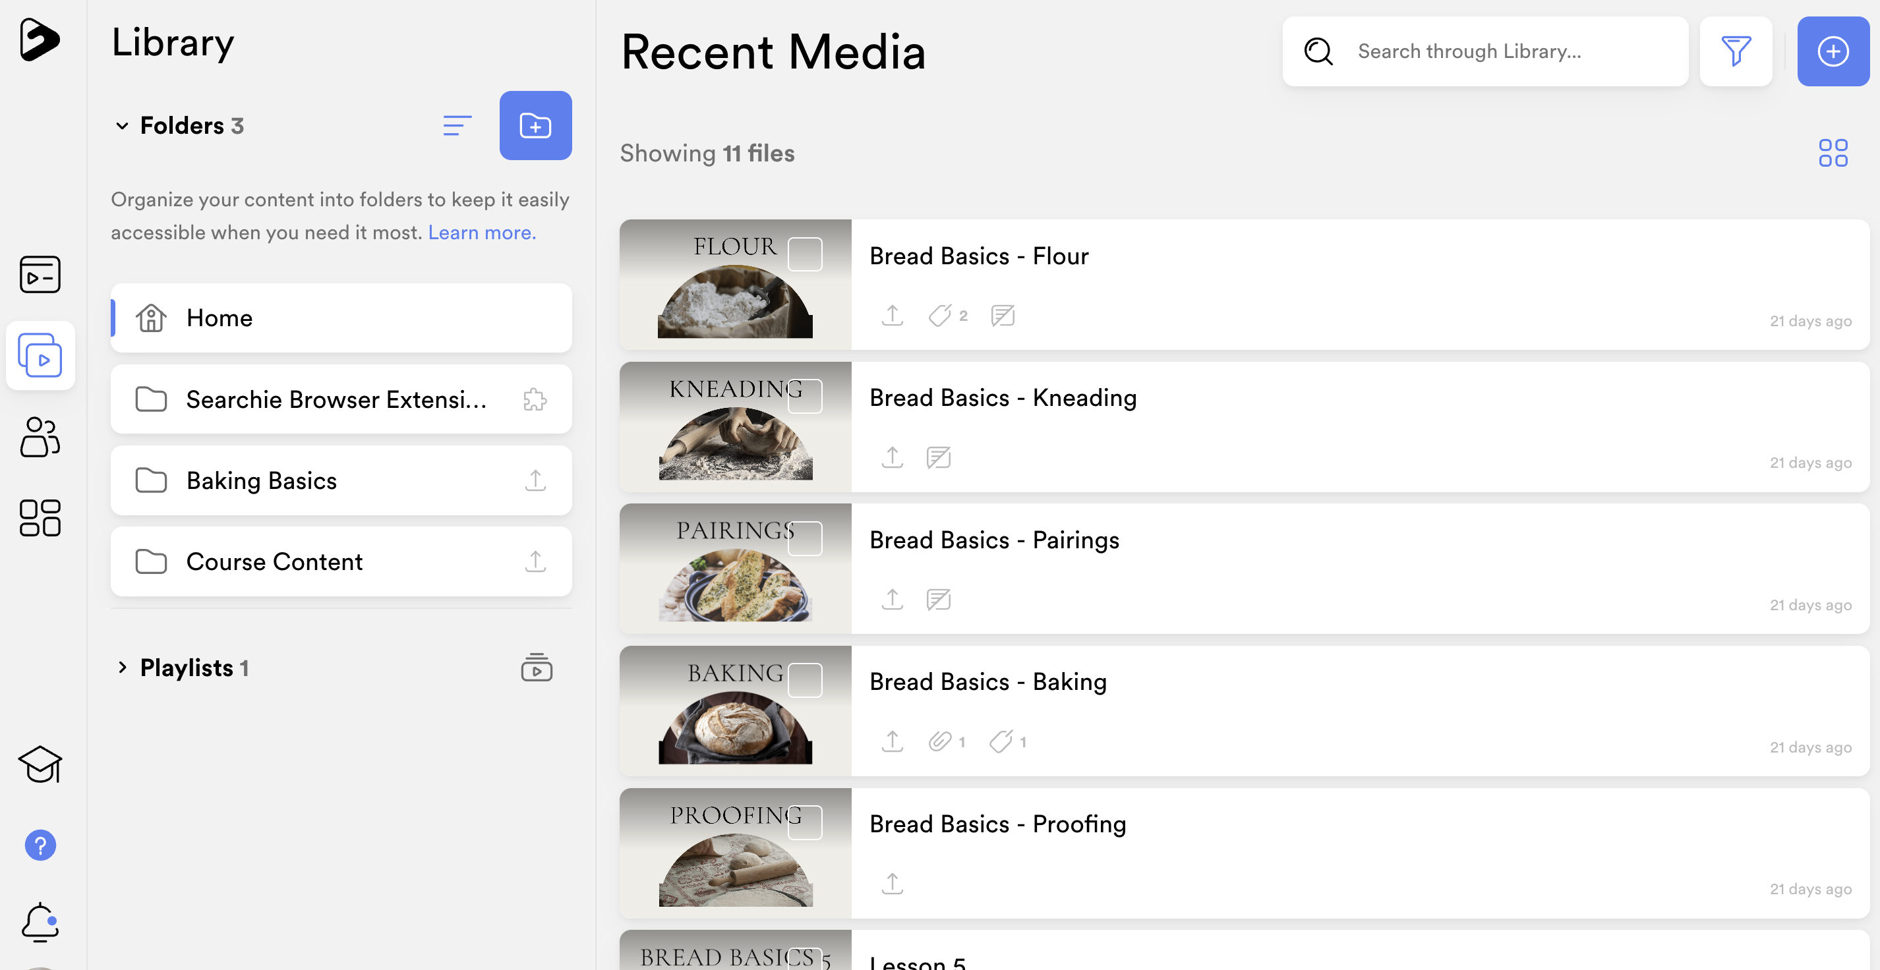Click the PAIRINGS video thumbnail
This screenshot has width=1880, height=970.
(735, 569)
